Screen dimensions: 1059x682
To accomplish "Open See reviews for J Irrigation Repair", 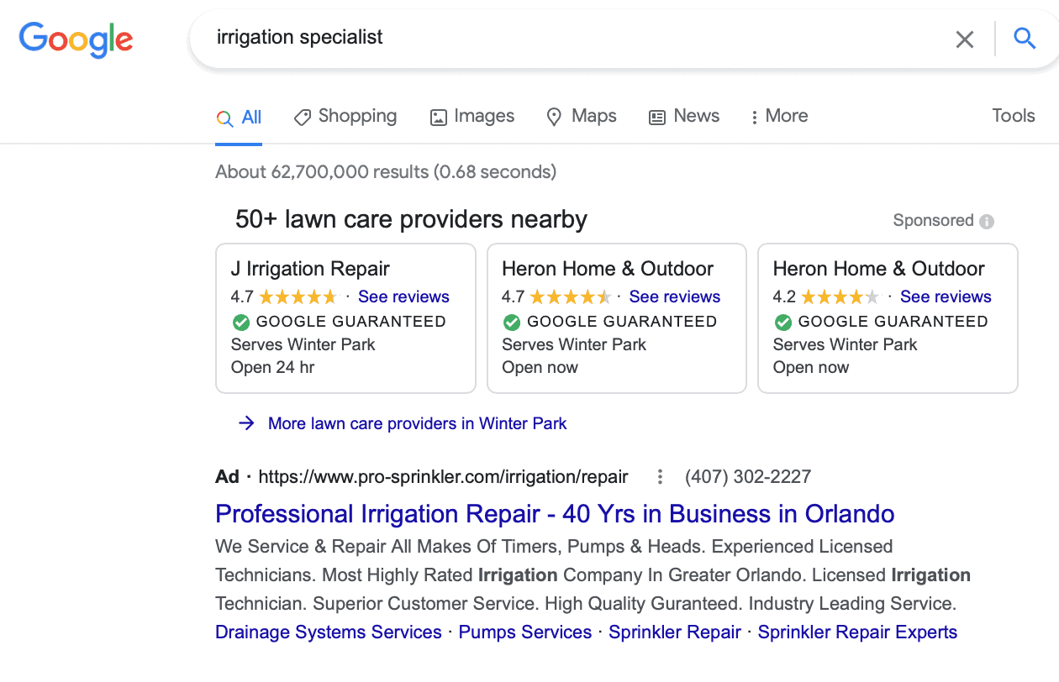I will pyautogui.click(x=403, y=296).
